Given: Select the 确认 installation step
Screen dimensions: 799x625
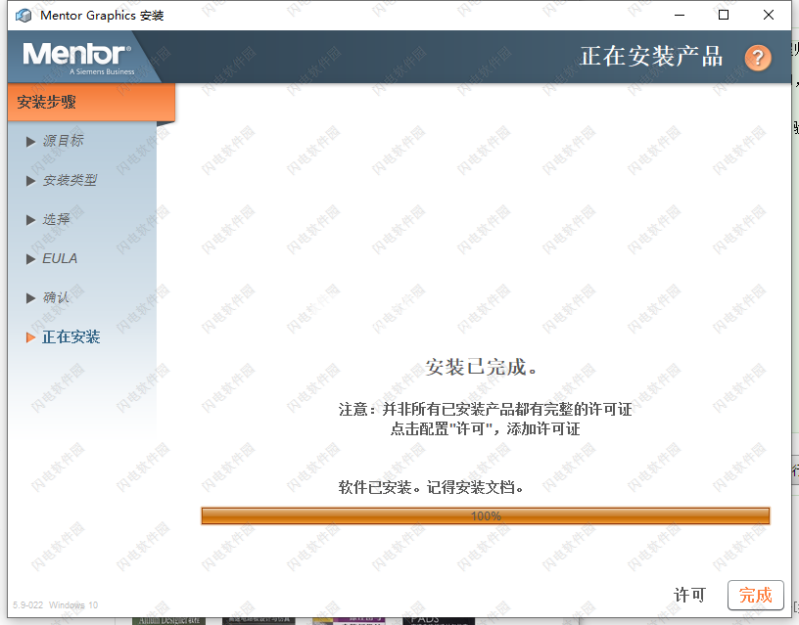Looking at the screenshot, I should [x=56, y=297].
